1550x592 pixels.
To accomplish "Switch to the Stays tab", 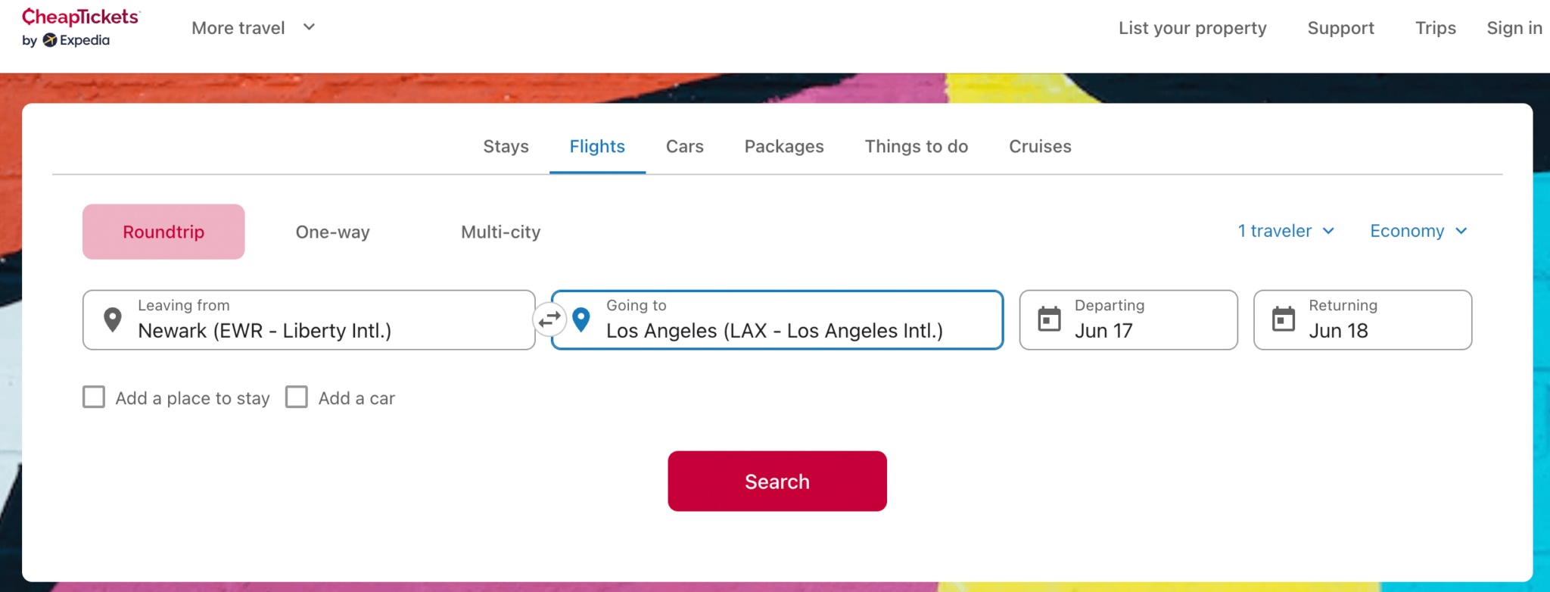I will pyautogui.click(x=506, y=146).
